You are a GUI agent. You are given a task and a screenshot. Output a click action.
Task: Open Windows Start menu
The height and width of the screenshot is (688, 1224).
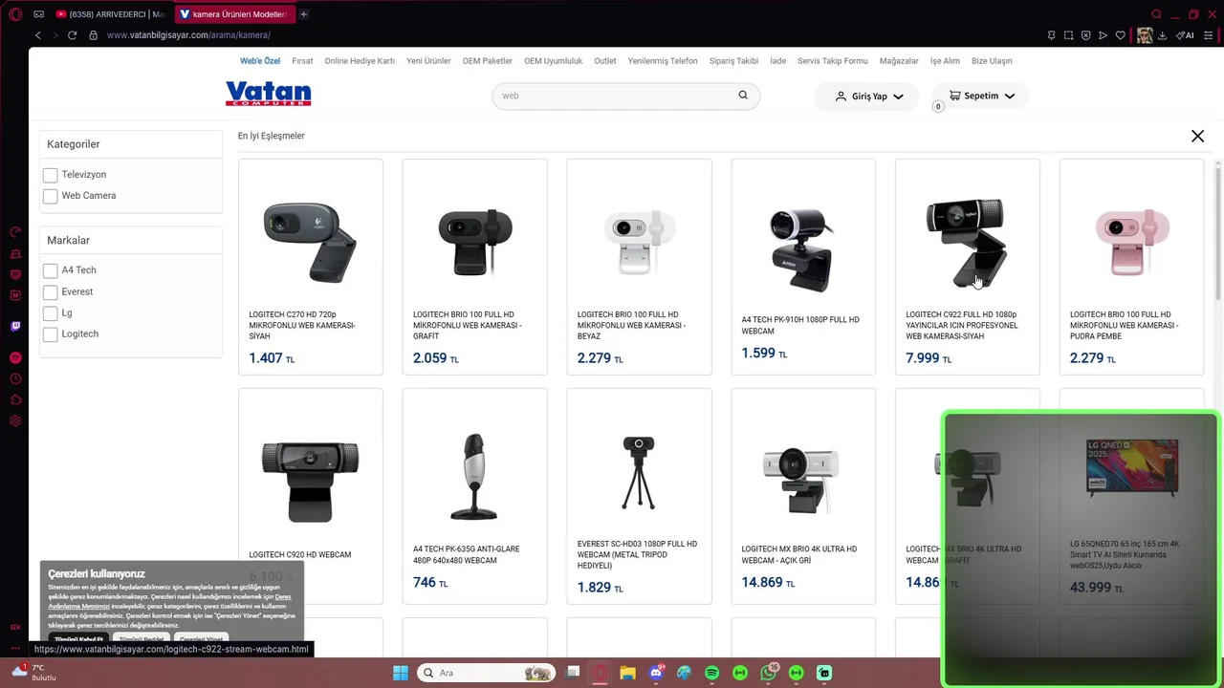[401, 673]
